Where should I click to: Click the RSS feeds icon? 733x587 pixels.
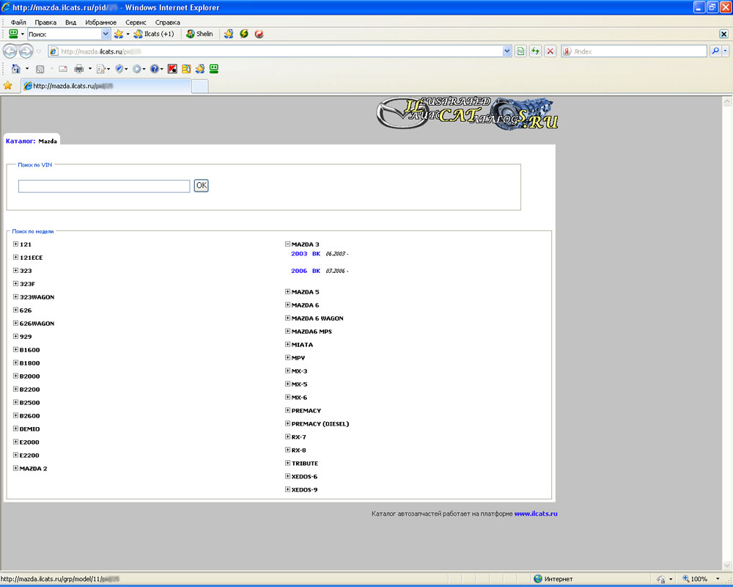40,69
